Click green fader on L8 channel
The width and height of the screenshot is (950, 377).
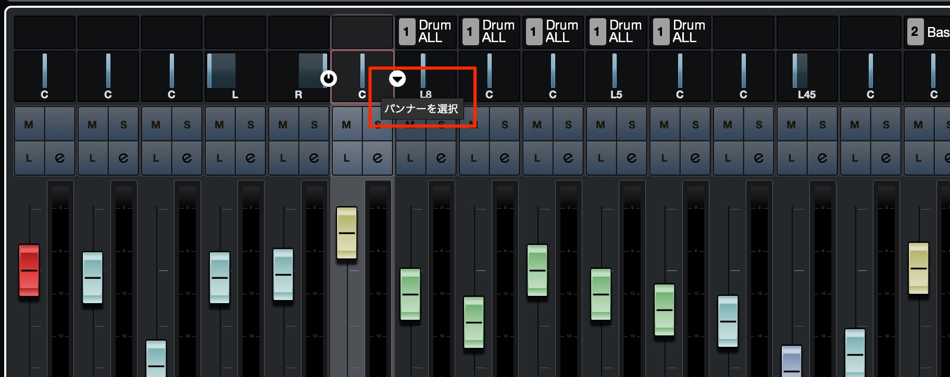pyautogui.click(x=410, y=294)
